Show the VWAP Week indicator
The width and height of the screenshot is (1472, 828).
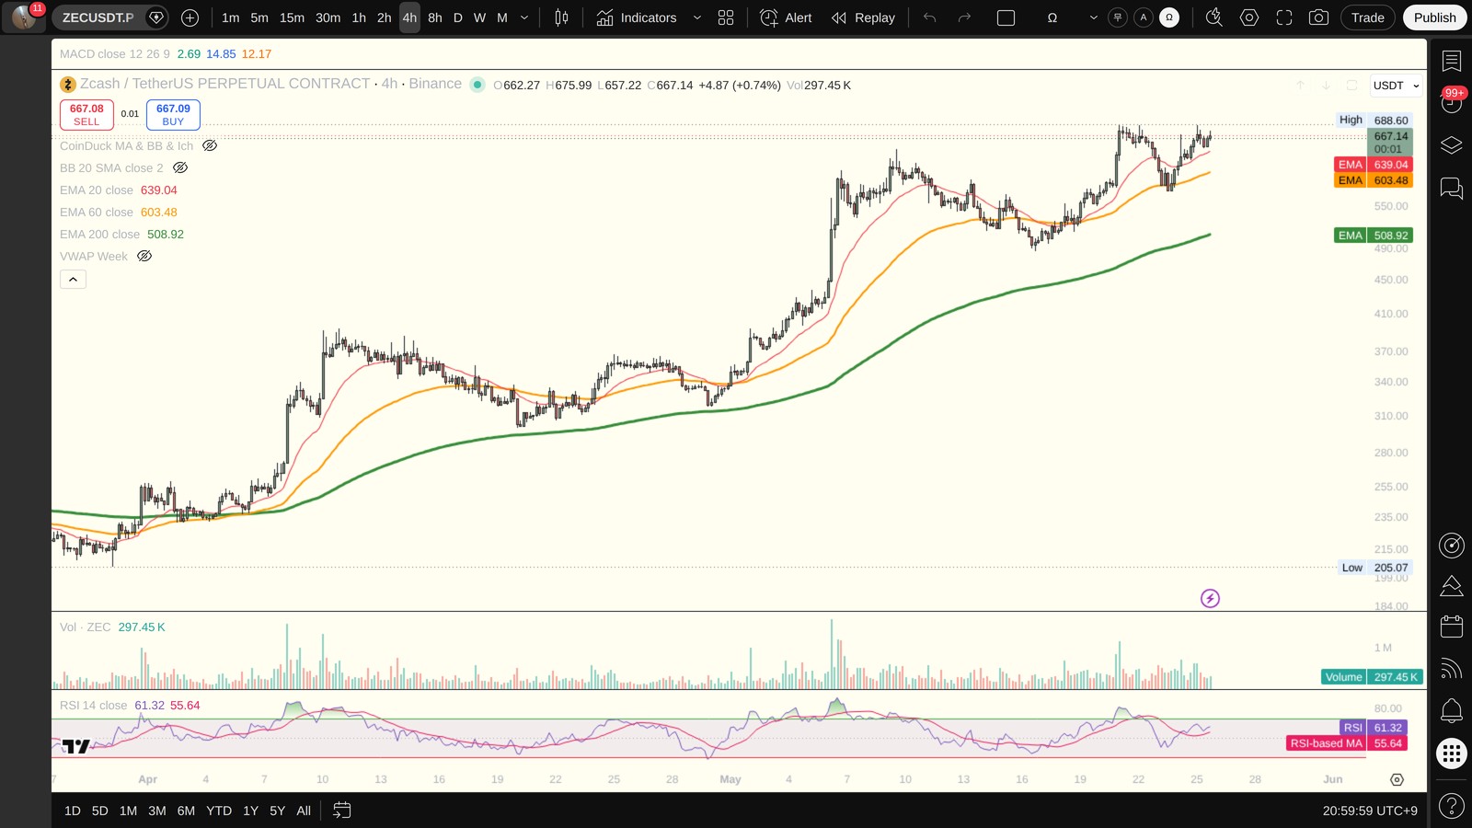[x=144, y=256]
